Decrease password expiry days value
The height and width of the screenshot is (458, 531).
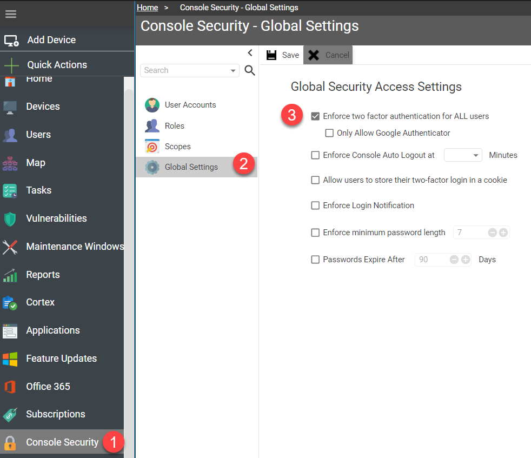pyautogui.click(x=454, y=260)
